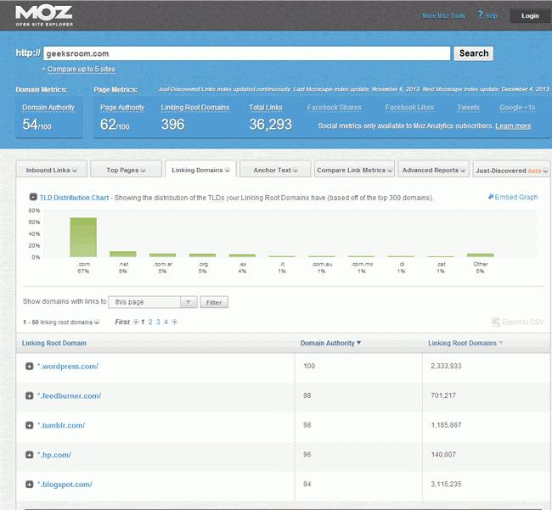552x510 pixels.
Task: Click the Help question mark icon
Action: pos(480,14)
